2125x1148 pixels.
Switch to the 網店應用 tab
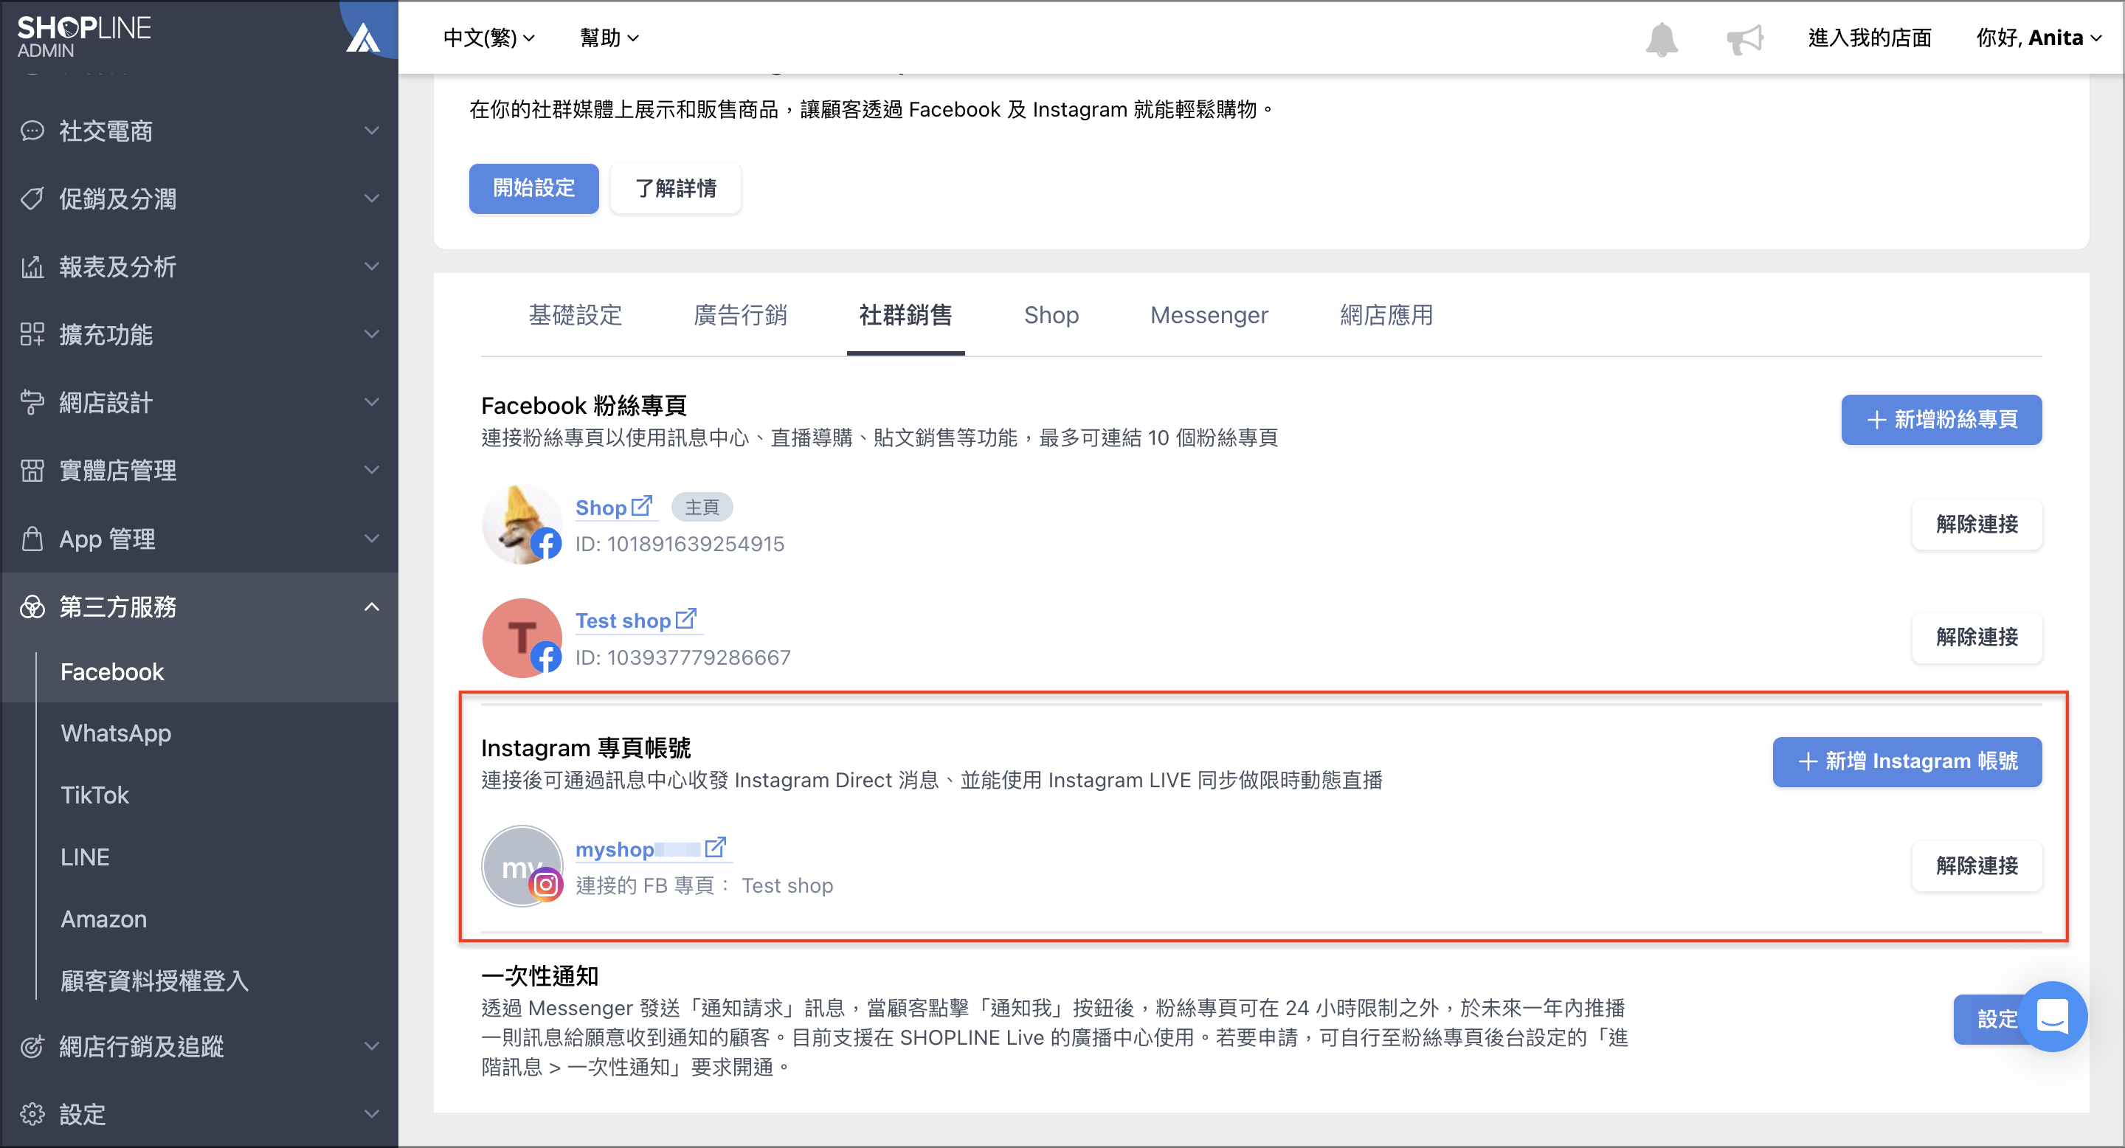coord(1386,315)
